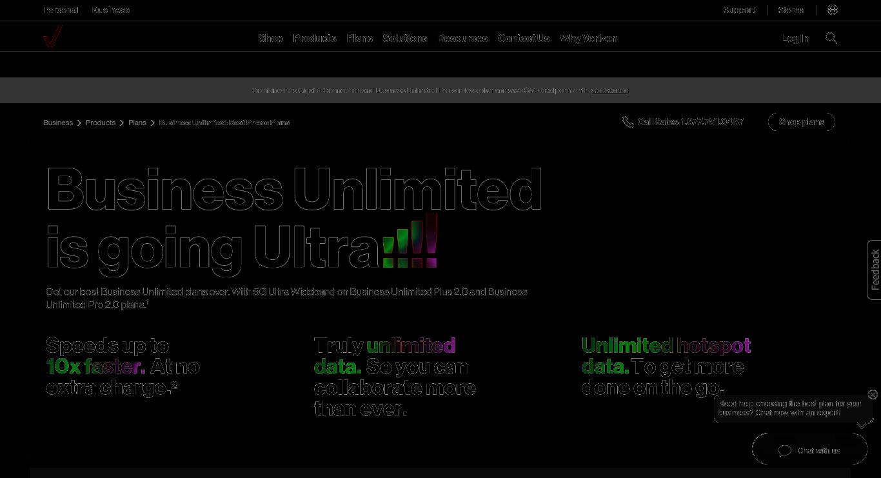The height and width of the screenshot is (478, 881).
Task: Click the Shop plans button
Action: pos(802,122)
